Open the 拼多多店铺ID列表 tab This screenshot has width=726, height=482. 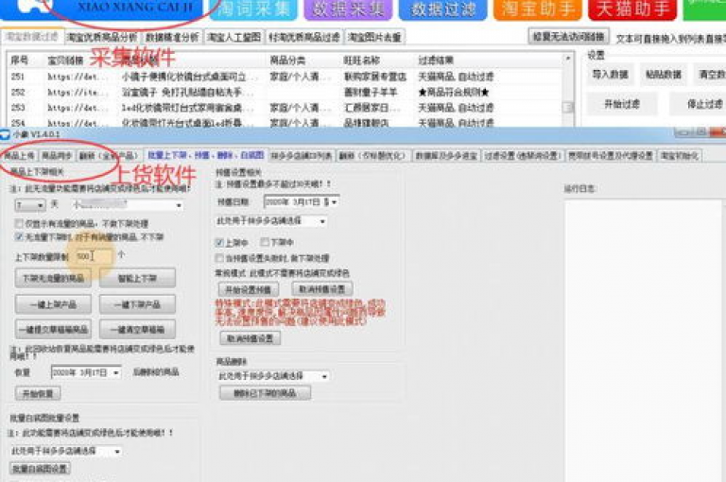pos(302,156)
